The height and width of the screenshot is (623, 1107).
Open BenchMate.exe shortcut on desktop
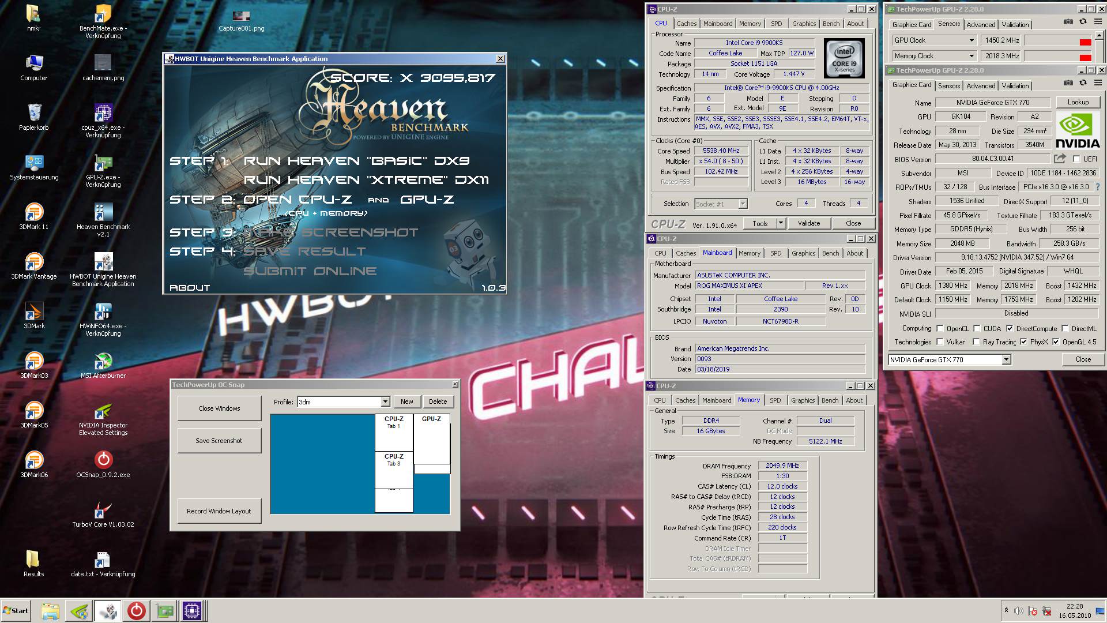103,21
